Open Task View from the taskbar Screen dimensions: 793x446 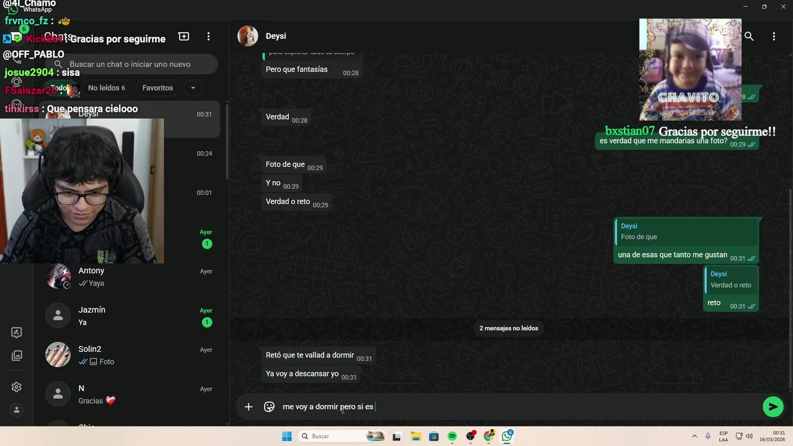(396, 436)
